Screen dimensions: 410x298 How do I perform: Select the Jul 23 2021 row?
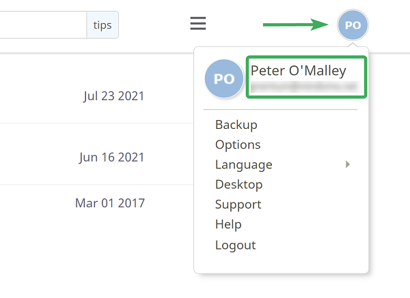point(97,95)
